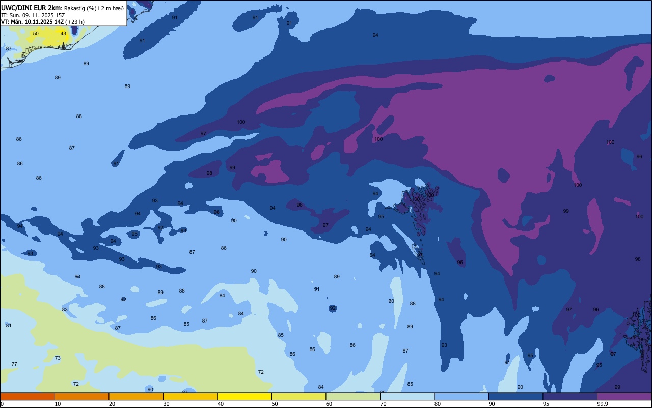Click the 50–60 percent legend color segment
The width and height of the screenshot is (652, 408).
(298, 396)
